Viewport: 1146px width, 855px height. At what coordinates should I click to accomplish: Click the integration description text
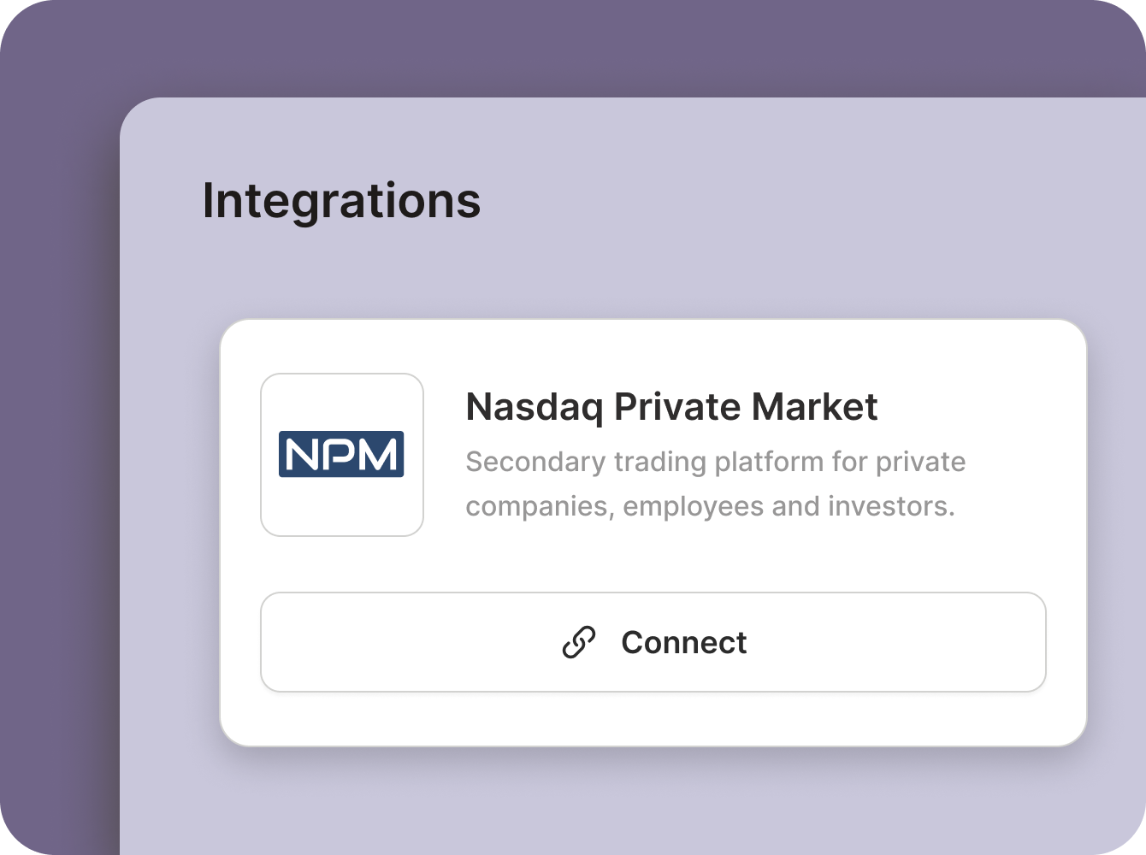(715, 483)
